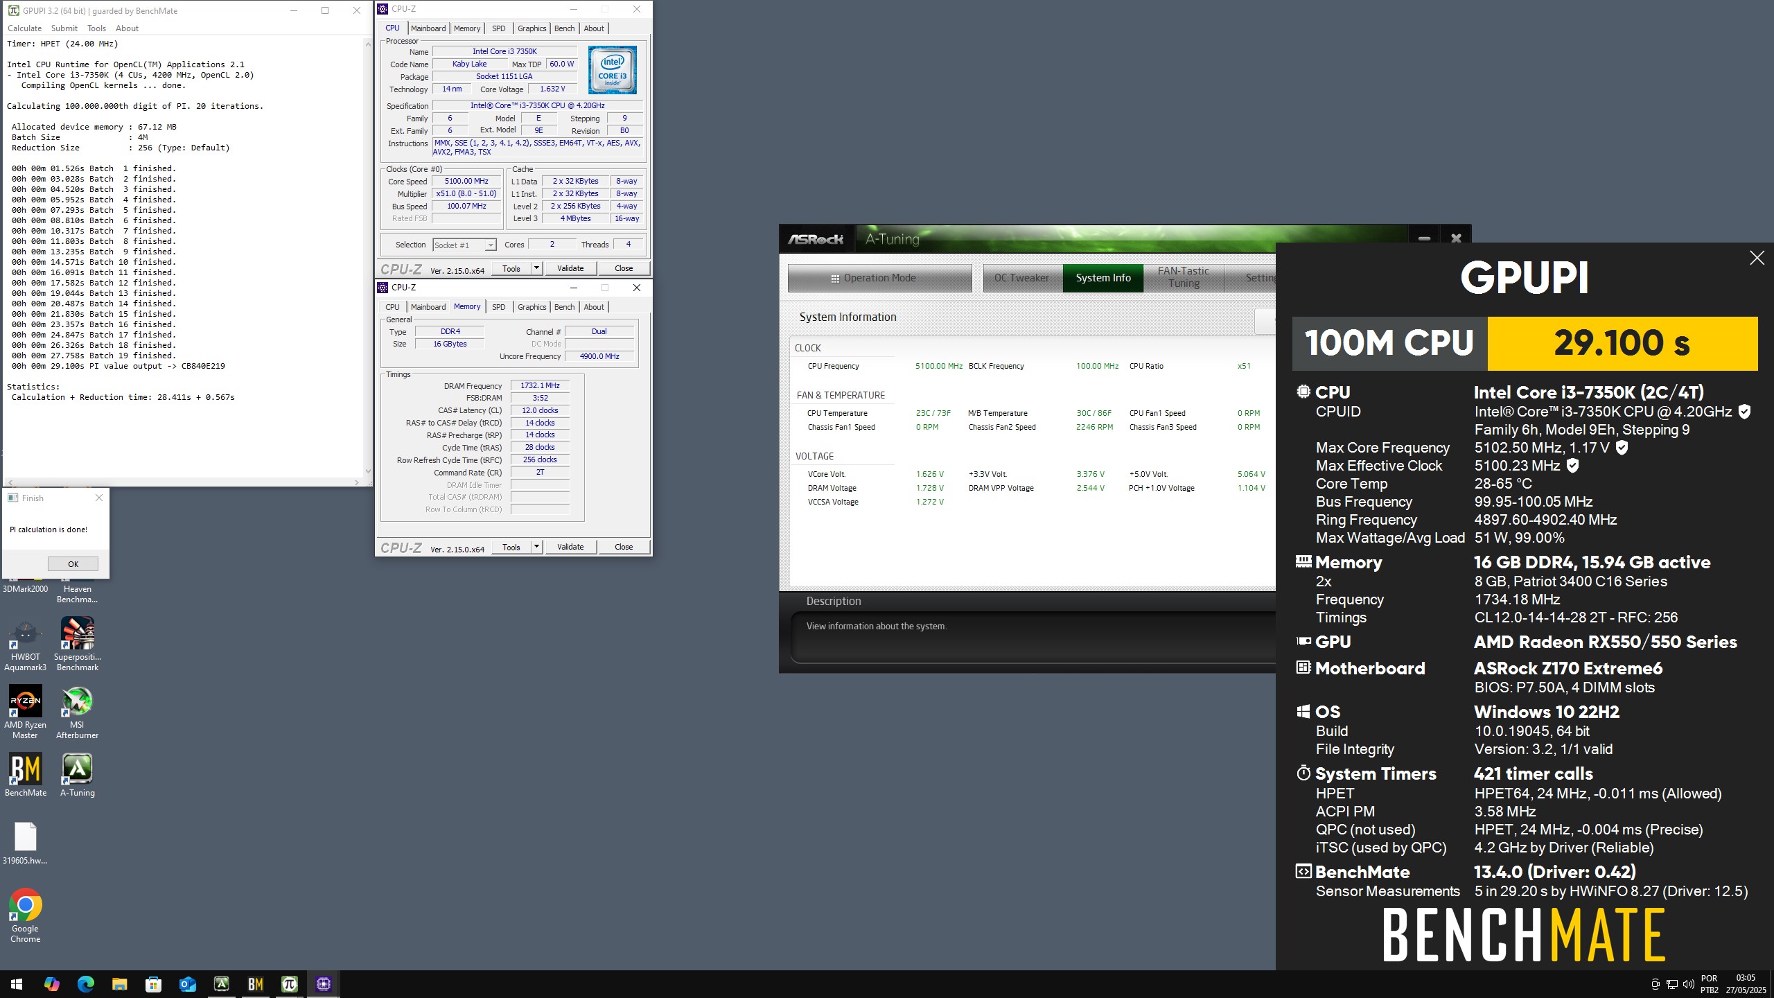Open Outlook from the taskbar
This screenshot has height=998, width=1774.
[x=187, y=984]
